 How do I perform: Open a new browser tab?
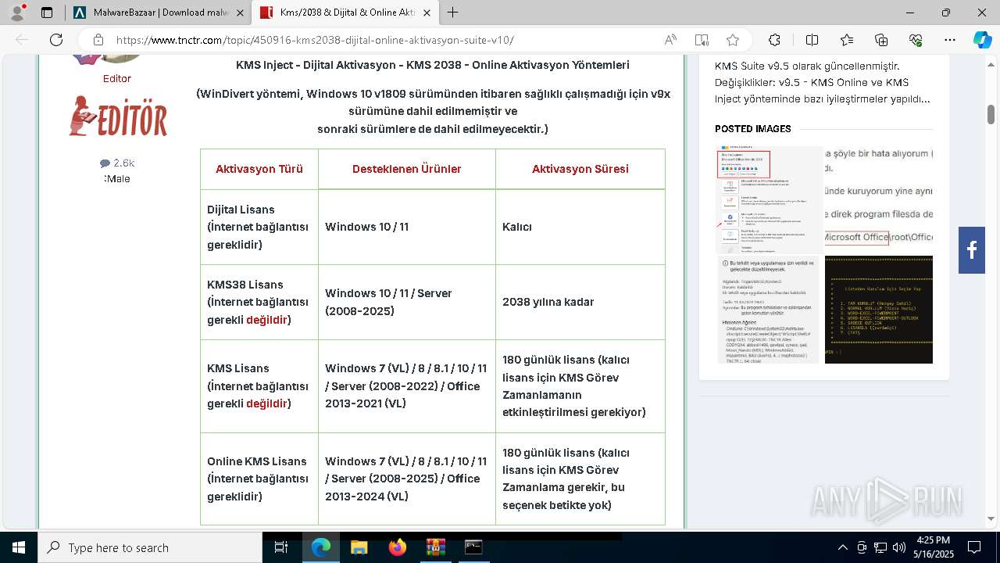(x=452, y=13)
